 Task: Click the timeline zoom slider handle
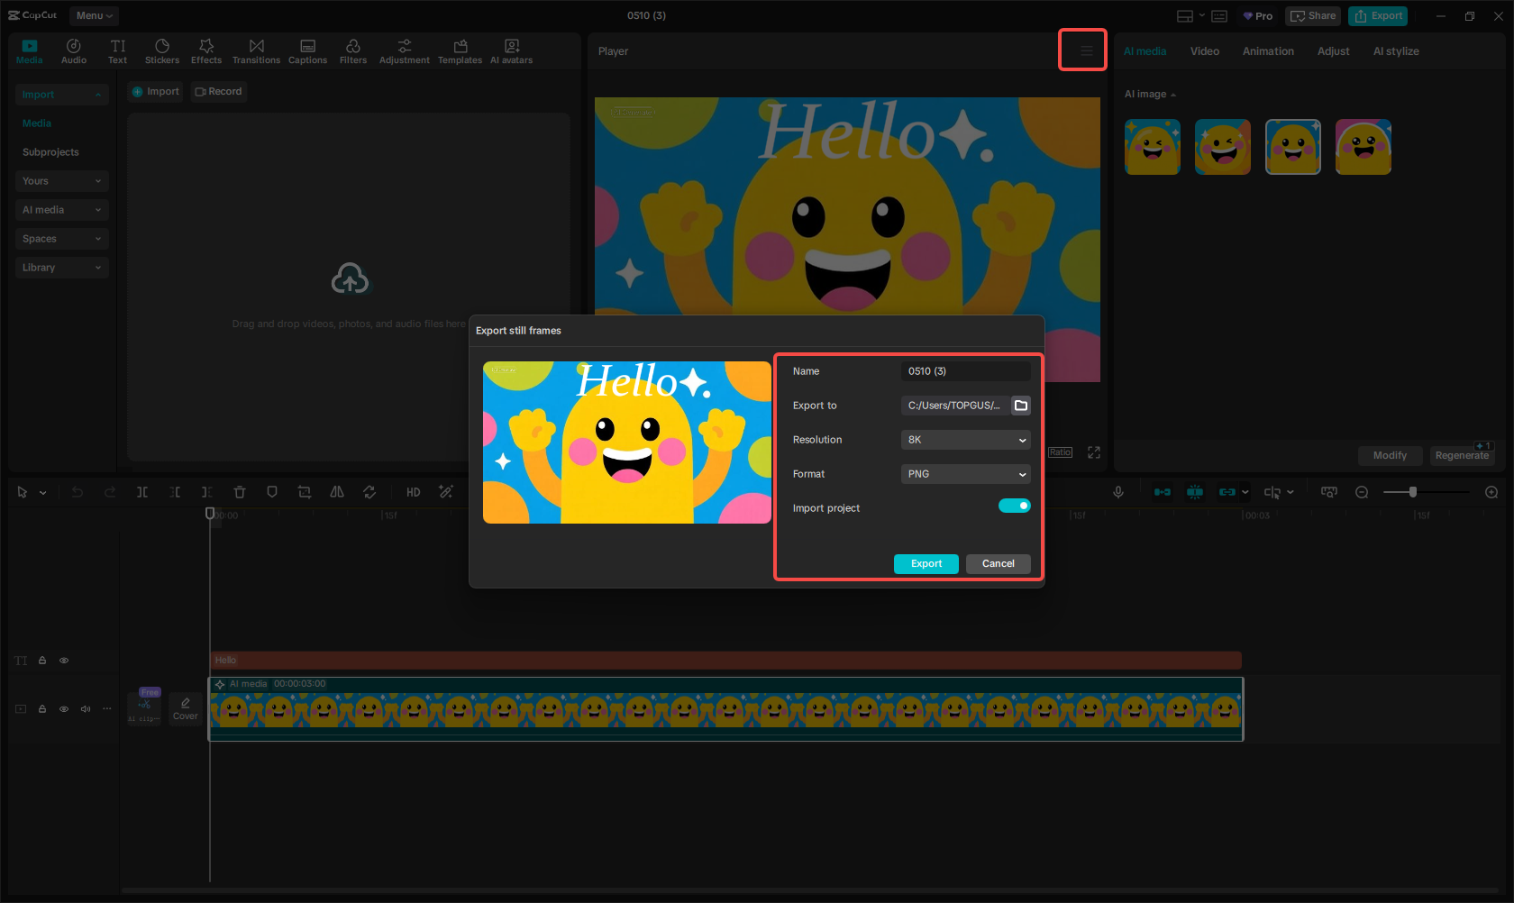(x=1413, y=492)
